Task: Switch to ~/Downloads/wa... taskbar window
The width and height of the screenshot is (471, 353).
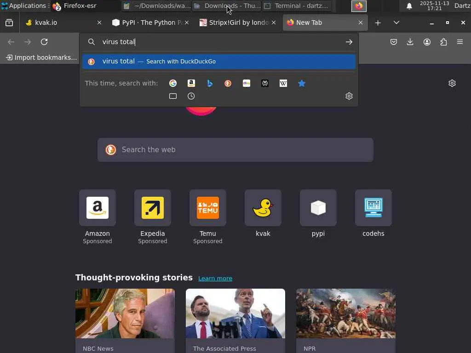Action: point(156,6)
